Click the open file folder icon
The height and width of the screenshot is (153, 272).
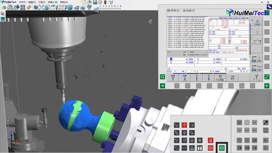tap(90, 2)
